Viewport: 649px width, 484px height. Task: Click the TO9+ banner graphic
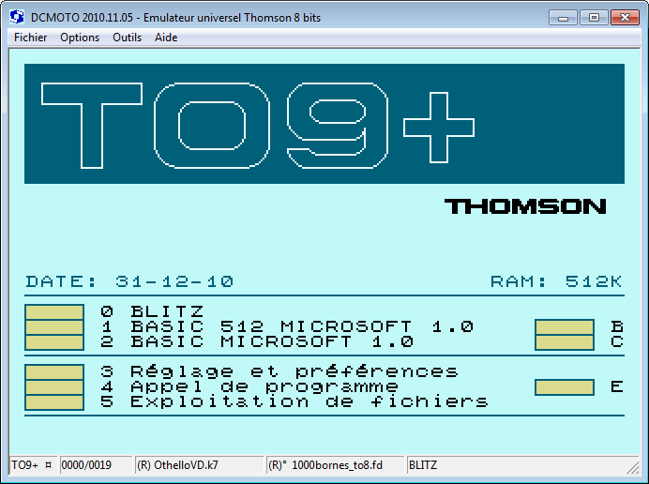324,124
